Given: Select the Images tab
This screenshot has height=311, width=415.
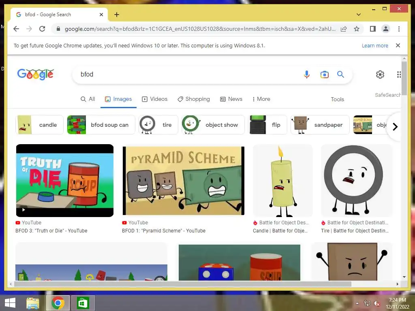Looking at the screenshot, I should click(x=118, y=99).
